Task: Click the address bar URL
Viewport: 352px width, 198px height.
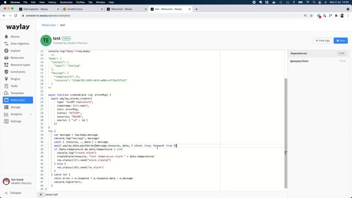Action: click(x=48, y=16)
